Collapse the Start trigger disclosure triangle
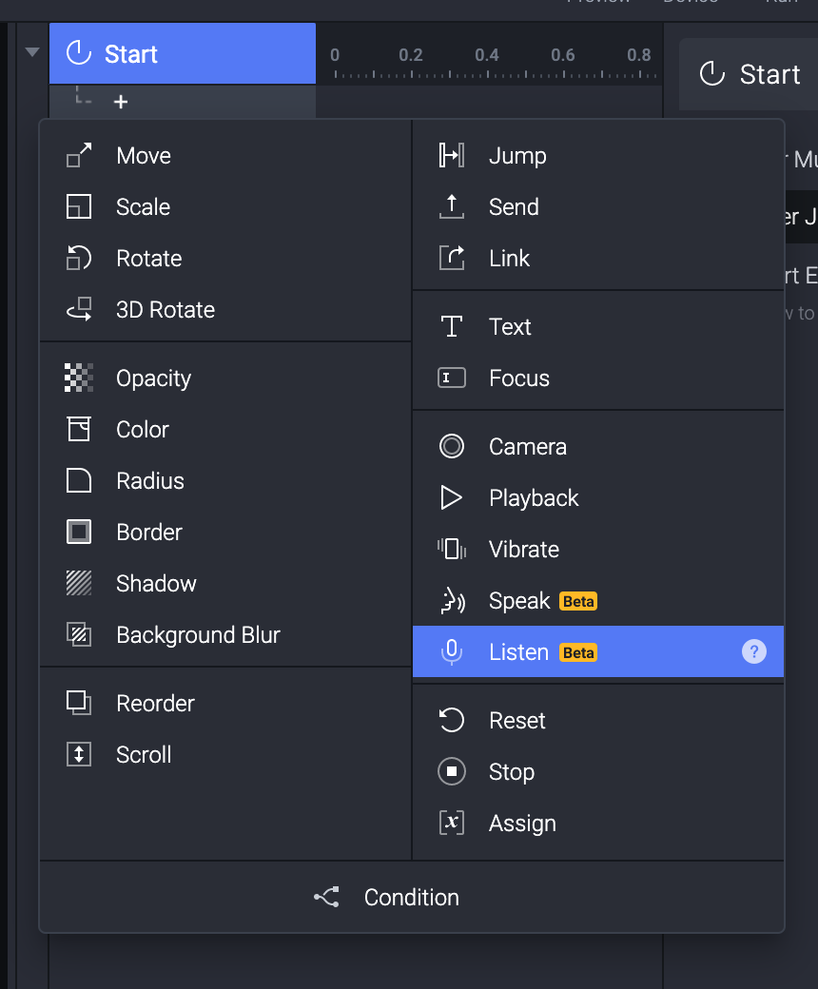Image resolution: width=818 pixels, height=989 pixels. [33, 53]
